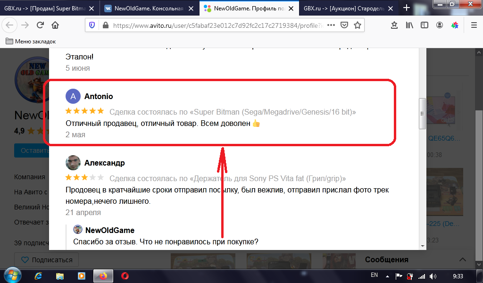Viewport: 483px width, 283px height.
Task: Open Antonio's reviewer avatar
Action: tap(73, 96)
